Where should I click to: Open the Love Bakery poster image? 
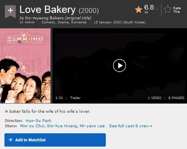(25, 66)
